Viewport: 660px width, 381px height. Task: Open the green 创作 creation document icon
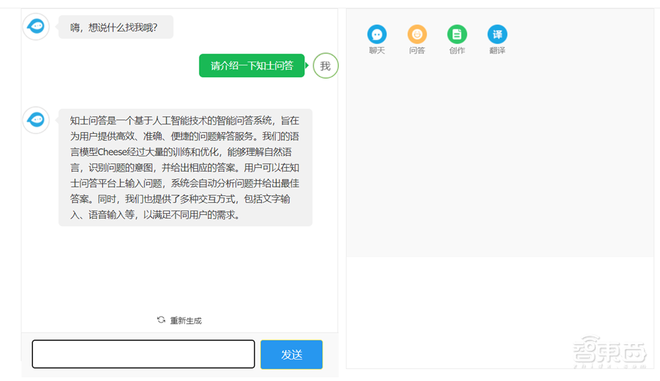click(457, 32)
